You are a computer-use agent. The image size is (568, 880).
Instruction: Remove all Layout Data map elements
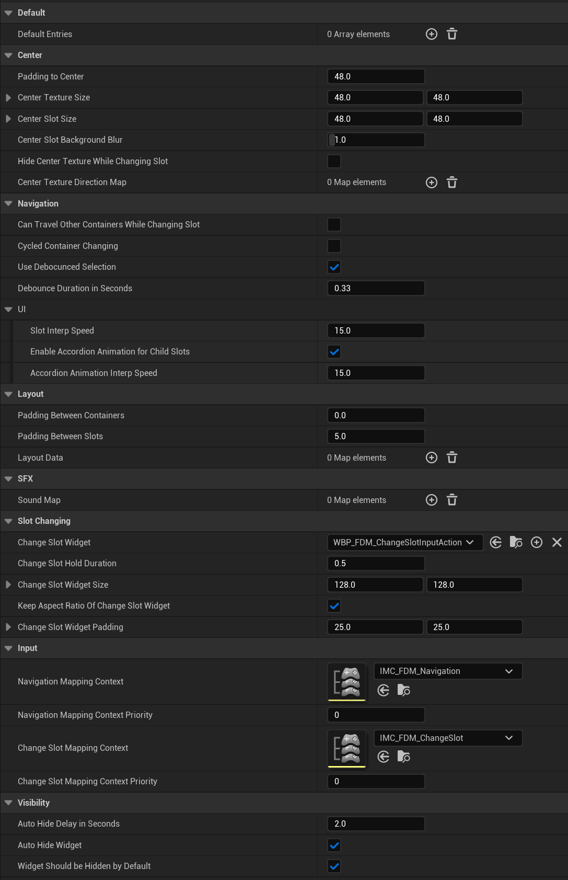(452, 458)
